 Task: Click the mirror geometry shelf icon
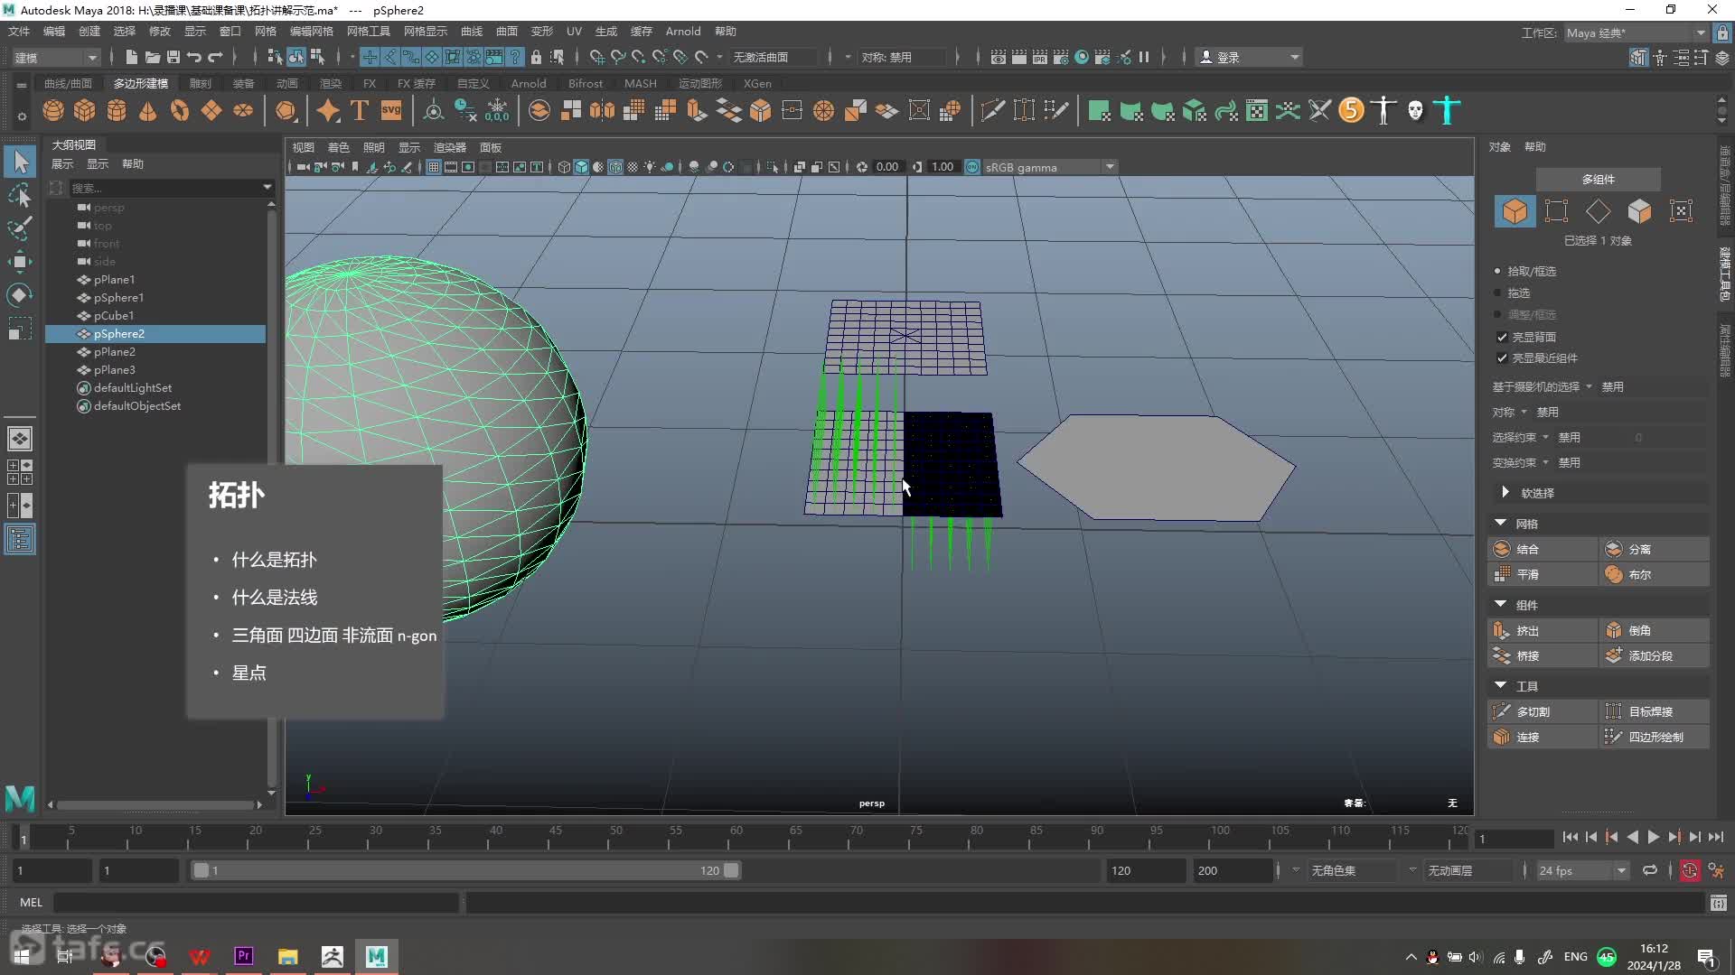[602, 111]
